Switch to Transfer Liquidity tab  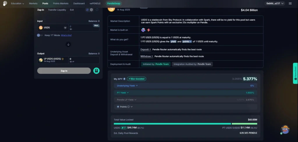click(57, 10)
